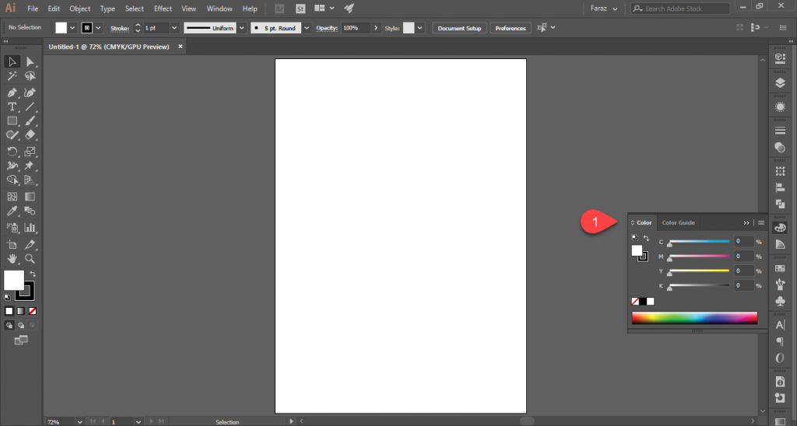
Task: Activate the Hand tool
Action: 12,258
